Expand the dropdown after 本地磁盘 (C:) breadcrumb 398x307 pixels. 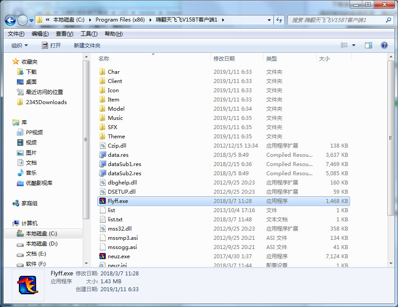[90, 20]
